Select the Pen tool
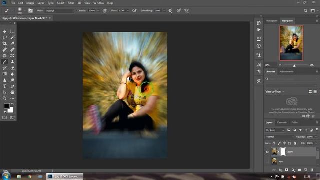The height and width of the screenshot is (180, 320). (12, 86)
